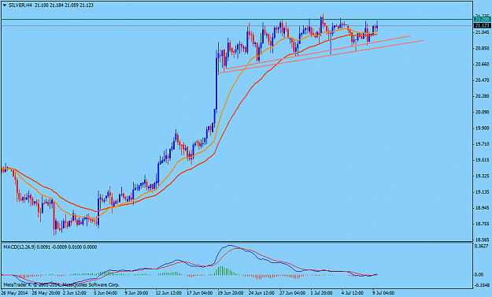Select the green 21.200 price level label

pos(483,20)
